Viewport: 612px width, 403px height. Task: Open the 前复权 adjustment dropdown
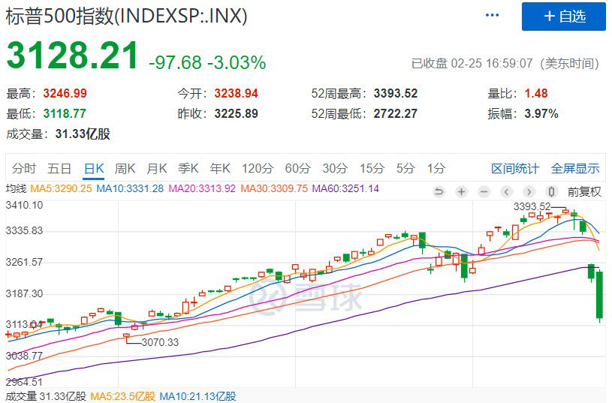pyautogui.click(x=584, y=191)
